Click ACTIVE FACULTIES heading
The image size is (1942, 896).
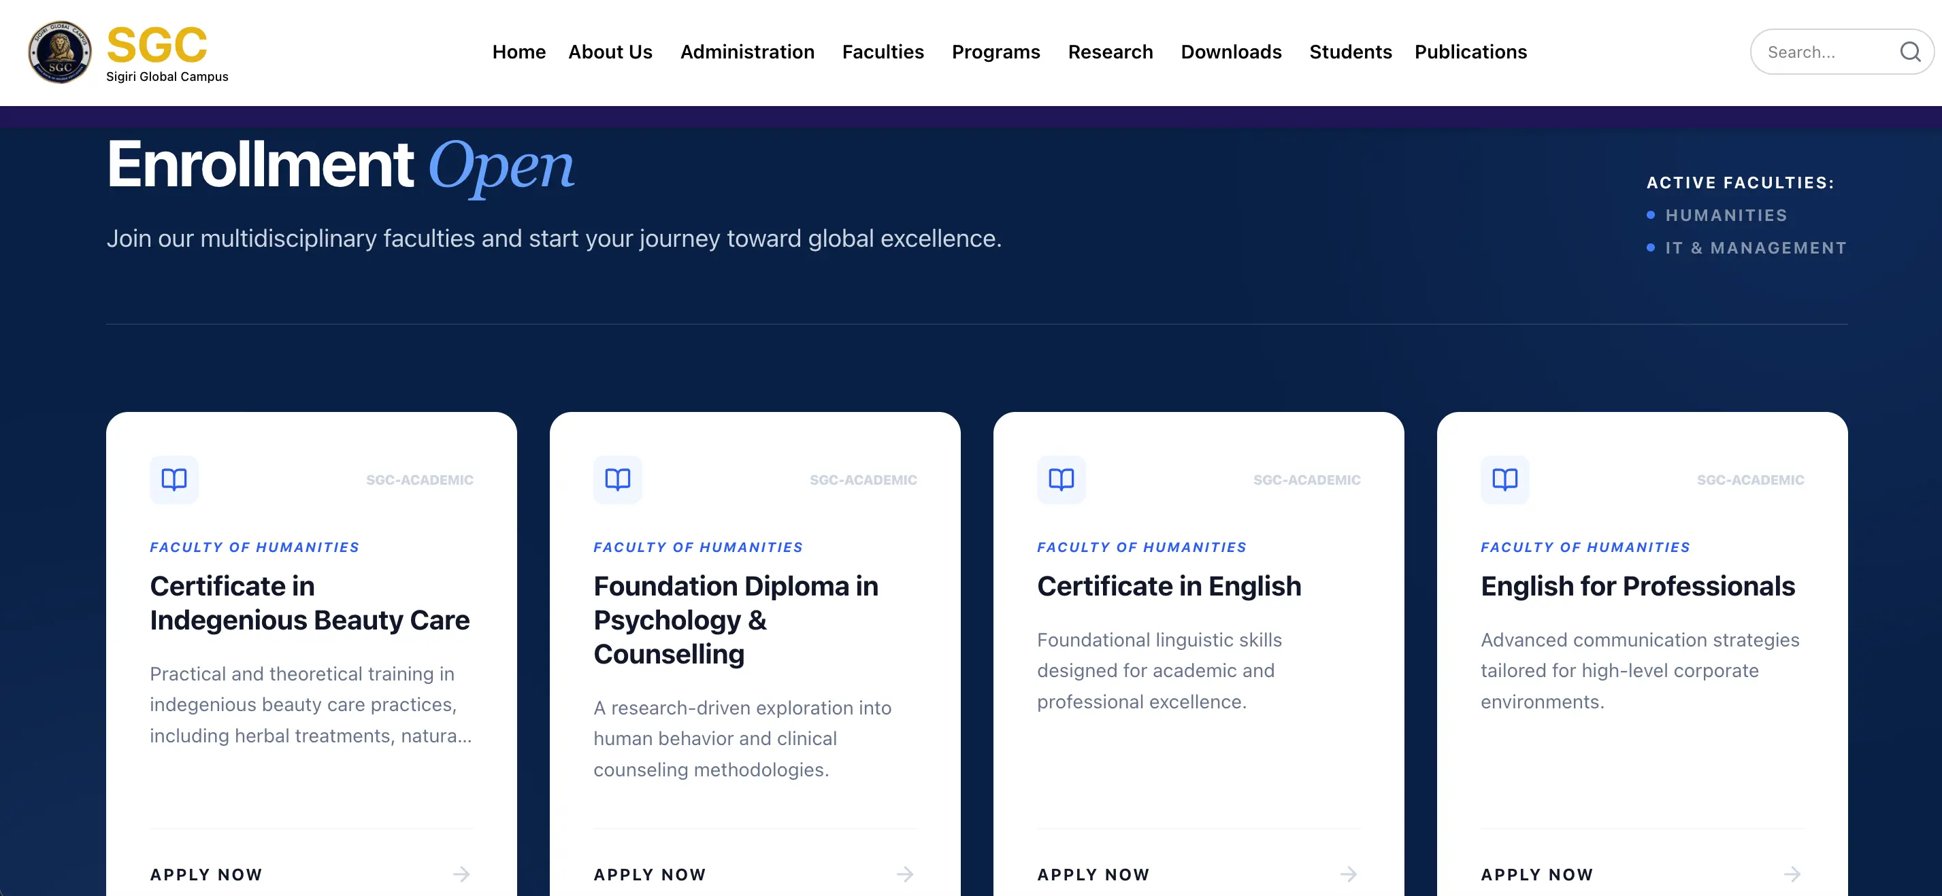(x=1740, y=183)
